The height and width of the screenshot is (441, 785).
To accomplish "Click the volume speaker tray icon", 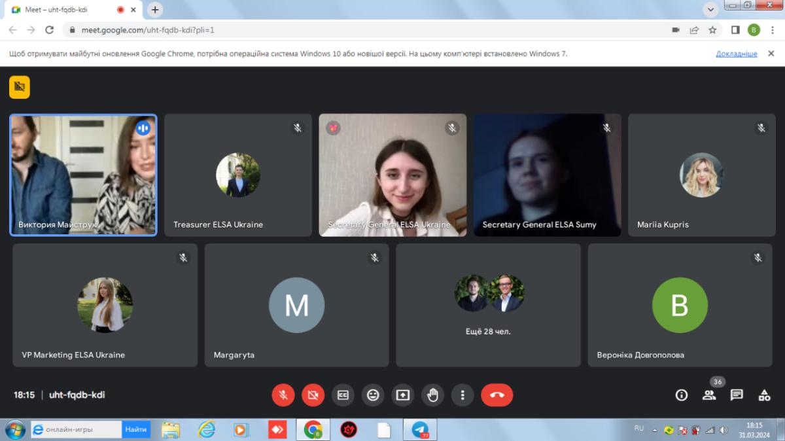I will click(724, 430).
